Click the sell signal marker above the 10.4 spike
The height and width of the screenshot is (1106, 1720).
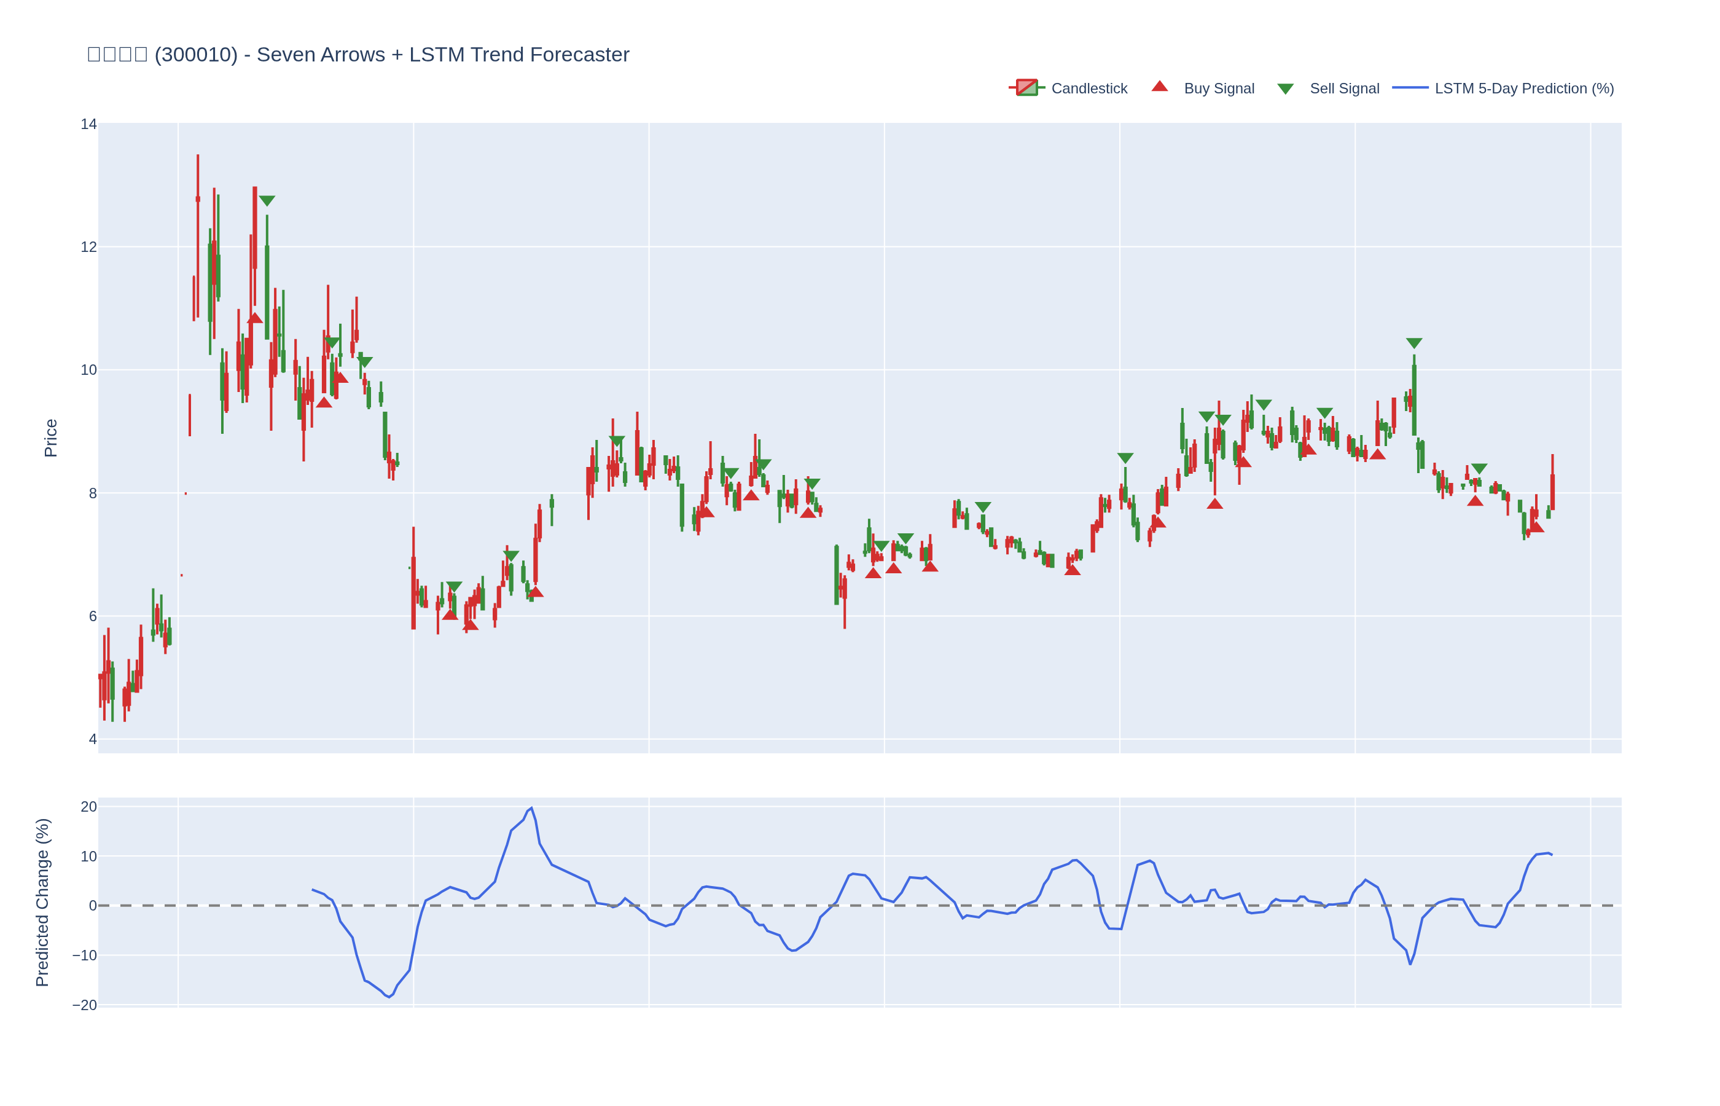[1413, 343]
